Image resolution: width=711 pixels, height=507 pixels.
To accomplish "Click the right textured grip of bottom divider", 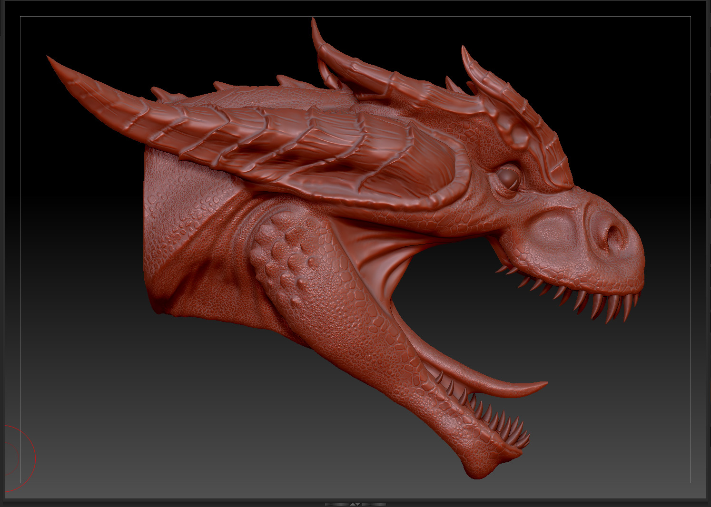I will 374,504.
